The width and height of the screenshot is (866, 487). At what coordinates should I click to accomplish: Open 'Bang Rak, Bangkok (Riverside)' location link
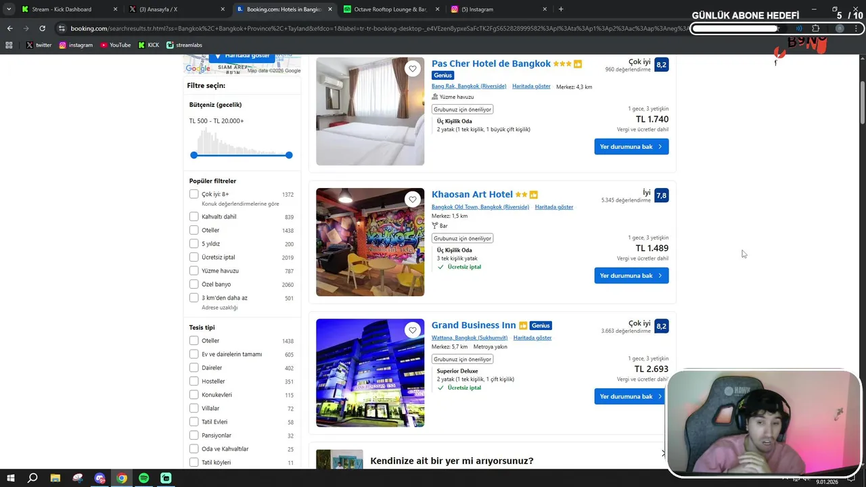point(469,87)
